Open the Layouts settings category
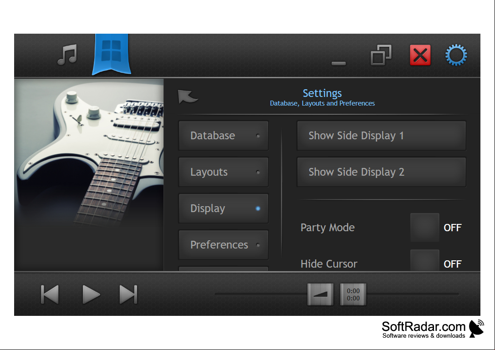Viewport: 495px width, 350px height. click(x=224, y=172)
